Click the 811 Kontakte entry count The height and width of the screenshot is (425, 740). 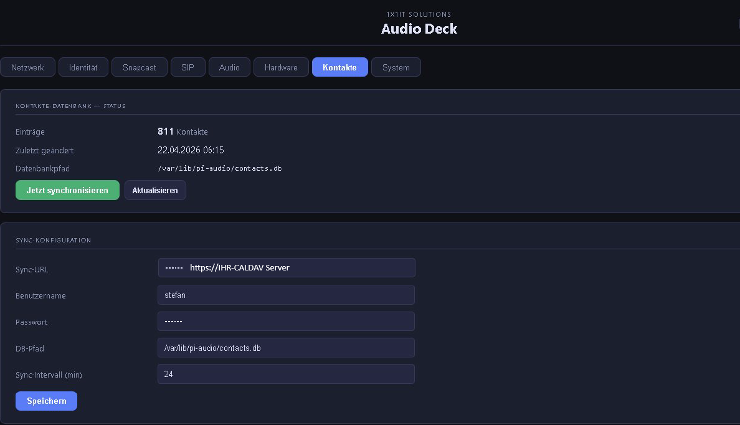pyautogui.click(x=183, y=131)
